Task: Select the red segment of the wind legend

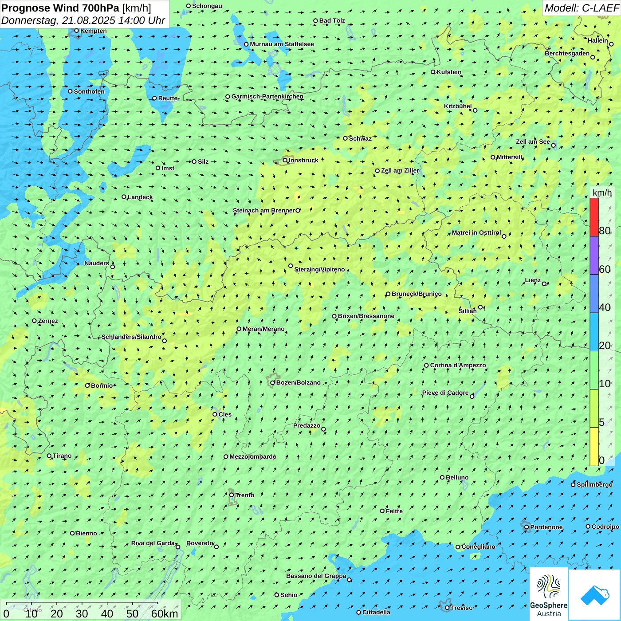Action: 594,217
